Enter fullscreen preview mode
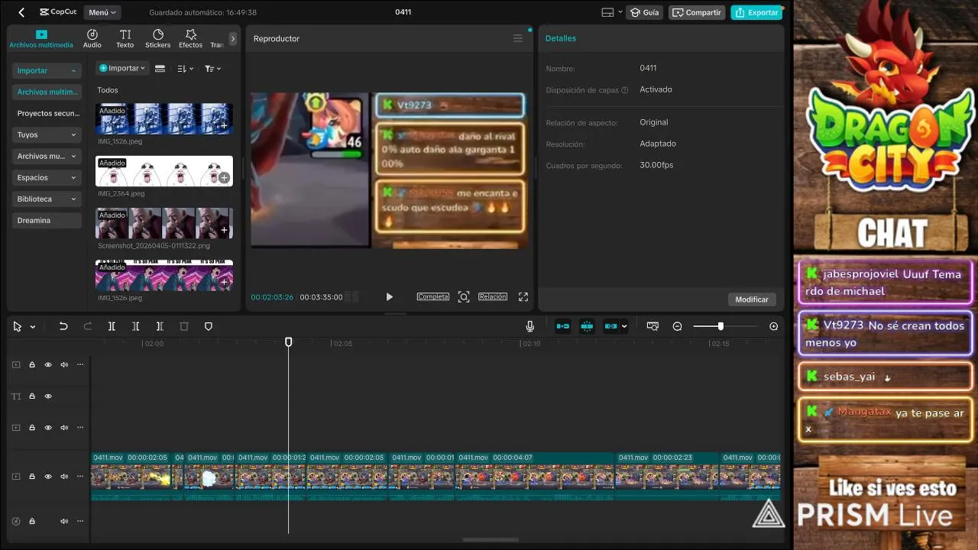This screenshot has width=978, height=550. [523, 296]
